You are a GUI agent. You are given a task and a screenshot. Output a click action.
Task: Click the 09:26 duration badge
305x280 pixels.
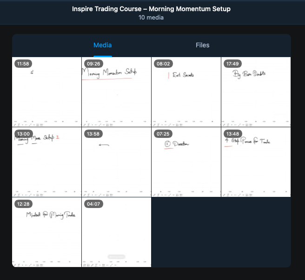click(x=93, y=64)
